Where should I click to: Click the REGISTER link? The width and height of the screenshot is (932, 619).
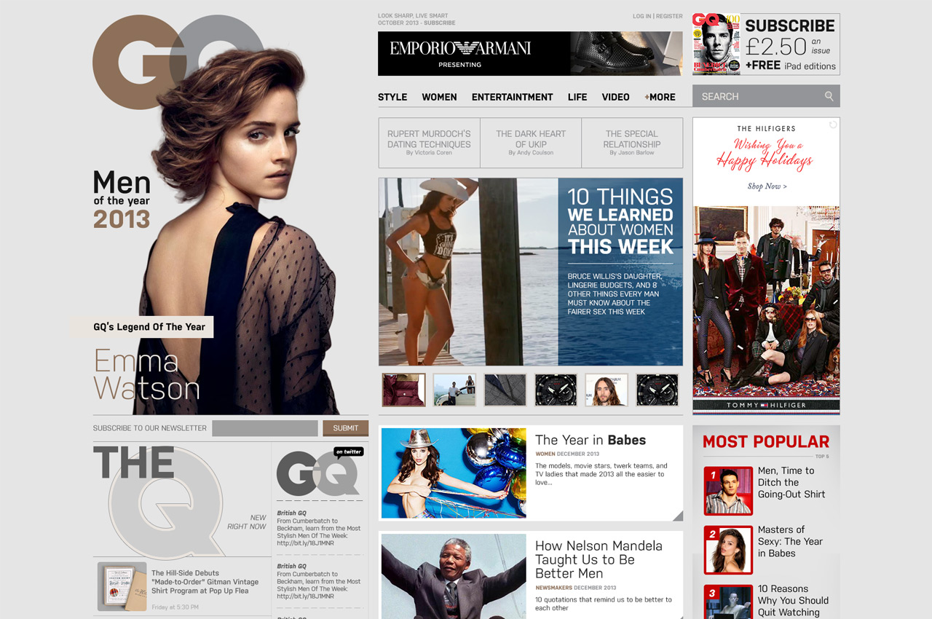669,16
